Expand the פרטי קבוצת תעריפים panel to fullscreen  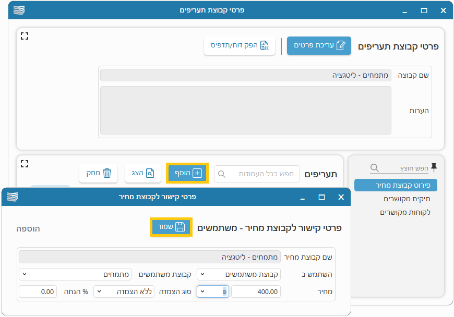pos(25,36)
